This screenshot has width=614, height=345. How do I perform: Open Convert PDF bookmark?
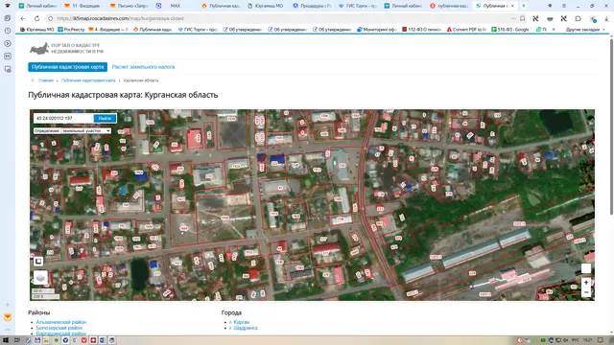[467, 30]
